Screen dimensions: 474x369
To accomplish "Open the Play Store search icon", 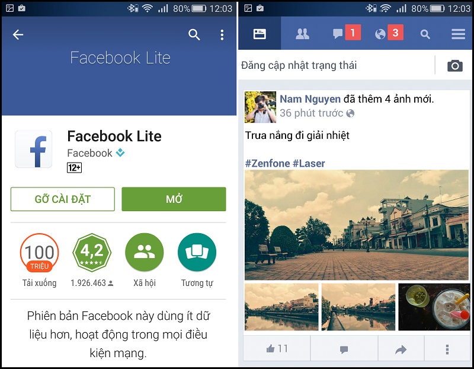I will (194, 35).
